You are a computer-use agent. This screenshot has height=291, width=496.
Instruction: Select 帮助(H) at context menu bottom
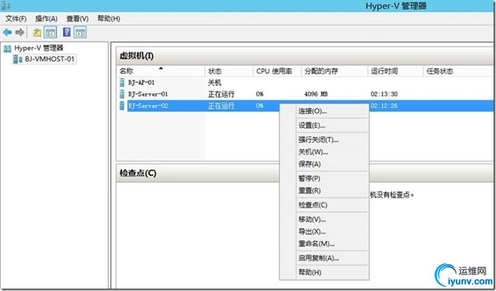click(325, 273)
